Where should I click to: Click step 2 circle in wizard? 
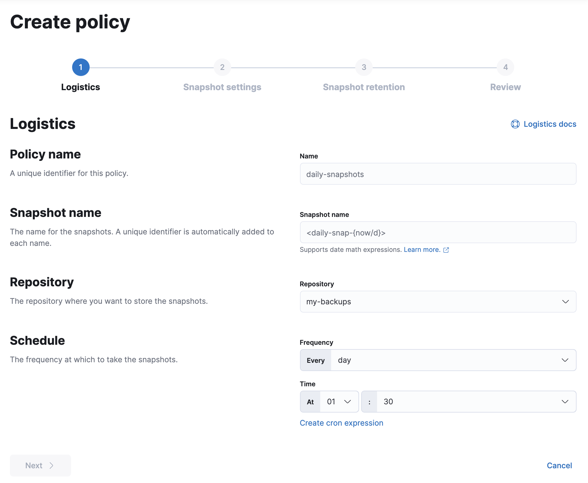222,67
